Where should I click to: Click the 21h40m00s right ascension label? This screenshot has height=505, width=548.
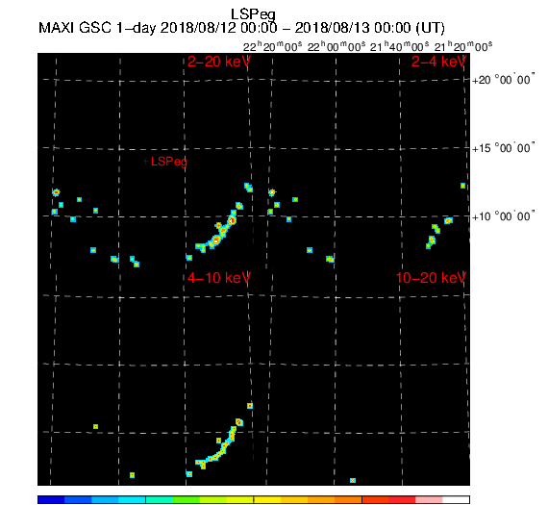[x=400, y=46]
